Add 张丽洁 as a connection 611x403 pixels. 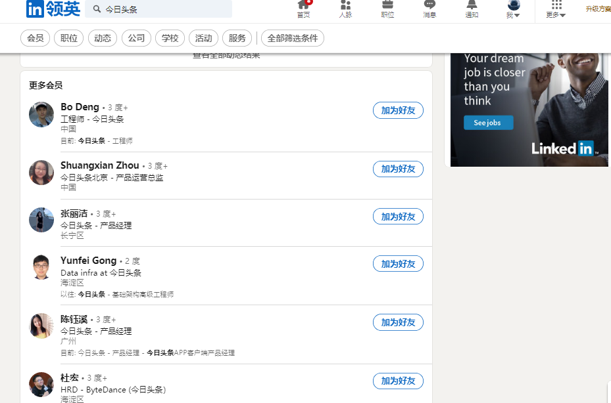(x=399, y=217)
